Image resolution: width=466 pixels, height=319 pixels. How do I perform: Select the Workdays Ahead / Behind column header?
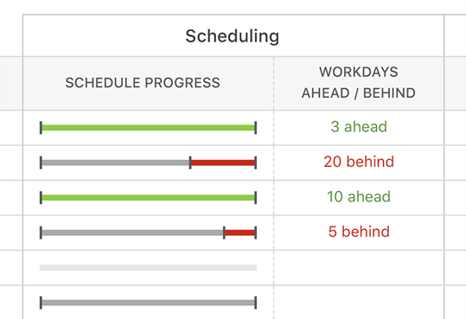[x=359, y=83]
